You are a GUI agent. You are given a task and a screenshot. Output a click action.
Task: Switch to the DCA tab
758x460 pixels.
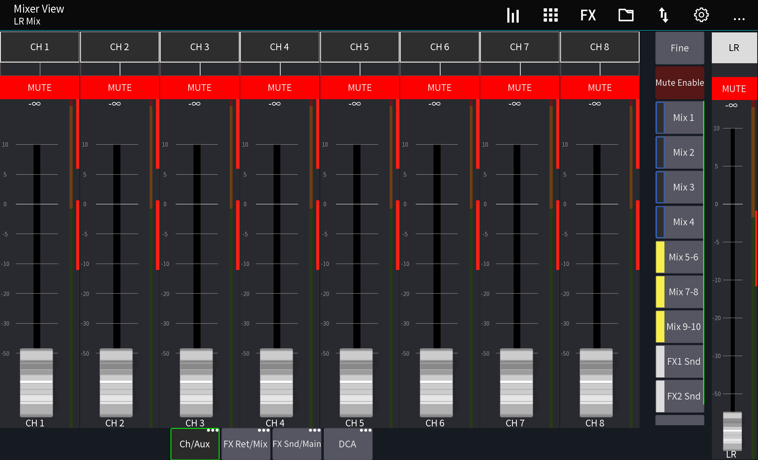point(347,444)
